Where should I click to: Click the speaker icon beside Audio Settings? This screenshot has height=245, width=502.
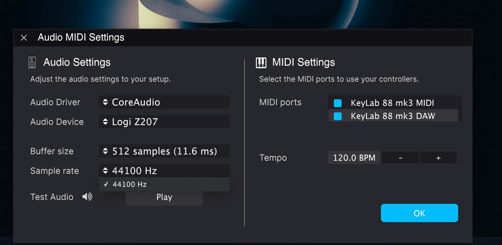pos(32,62)
